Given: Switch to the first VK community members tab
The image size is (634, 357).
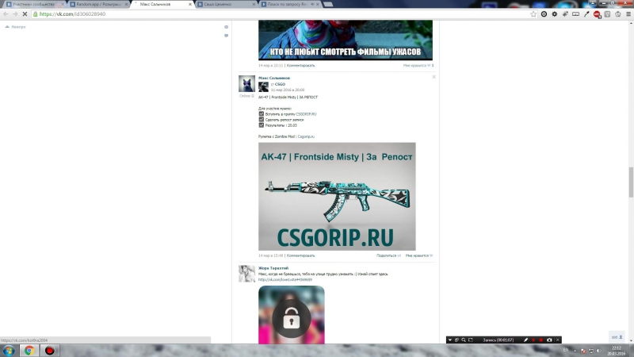Looking at the screenshot, I should click(x=34, y=4).
